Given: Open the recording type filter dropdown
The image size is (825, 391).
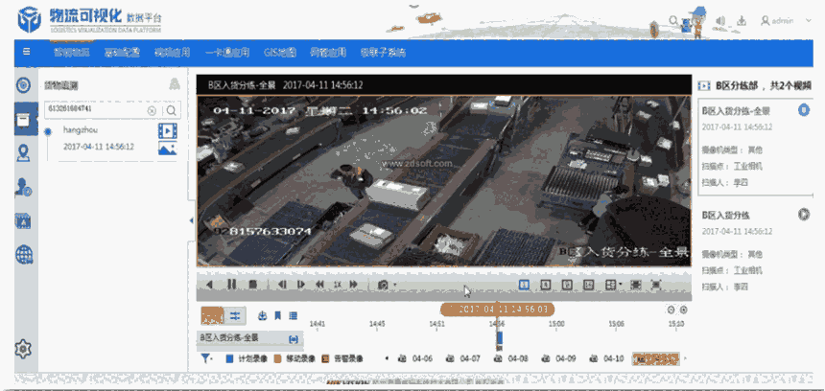Looking at the screenshot, I should point(208,358).
